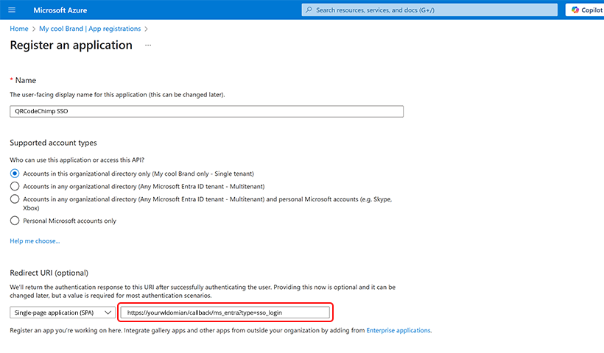The height and width of the screenshot is (353, 604).
Task: Open the Help me choose link
Action: click(x=35, y=241)
